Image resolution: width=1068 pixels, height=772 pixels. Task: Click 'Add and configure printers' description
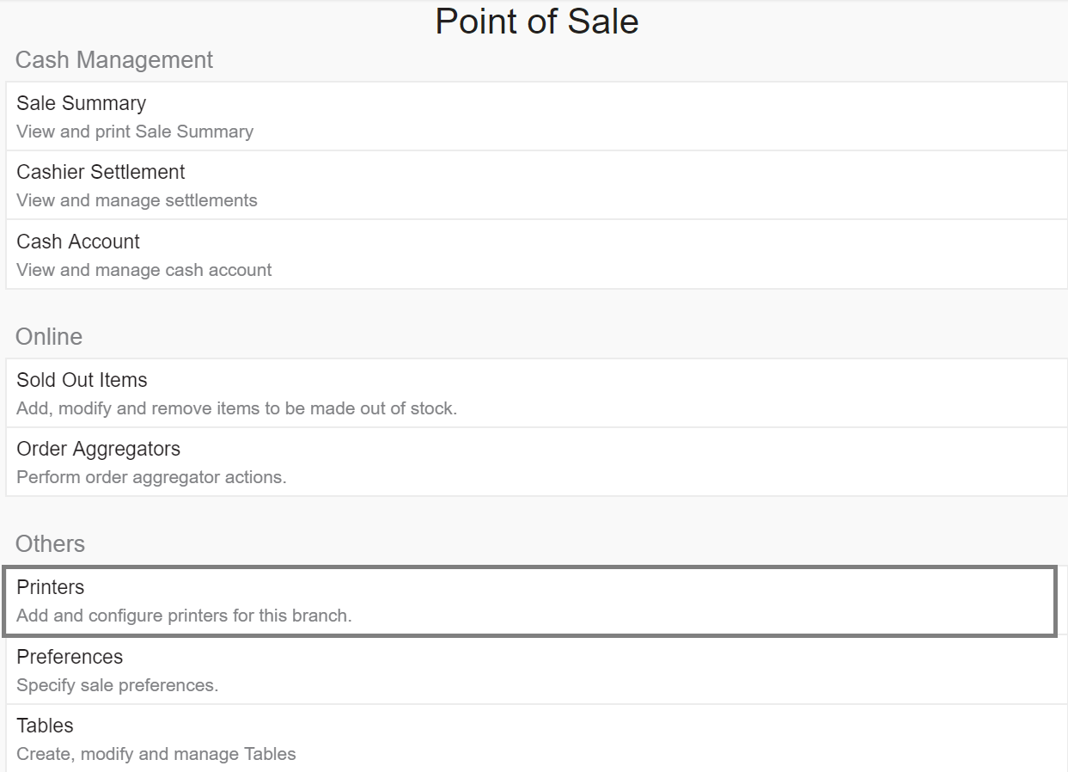184,616
